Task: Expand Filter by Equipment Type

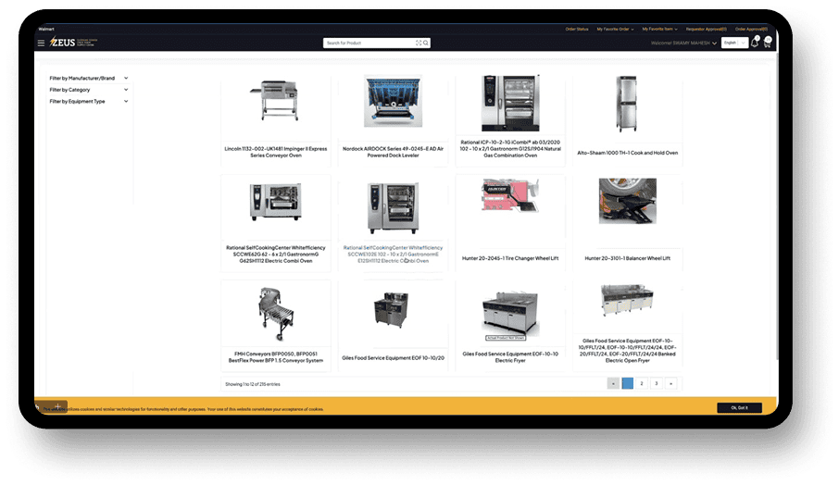Action: 88,101
